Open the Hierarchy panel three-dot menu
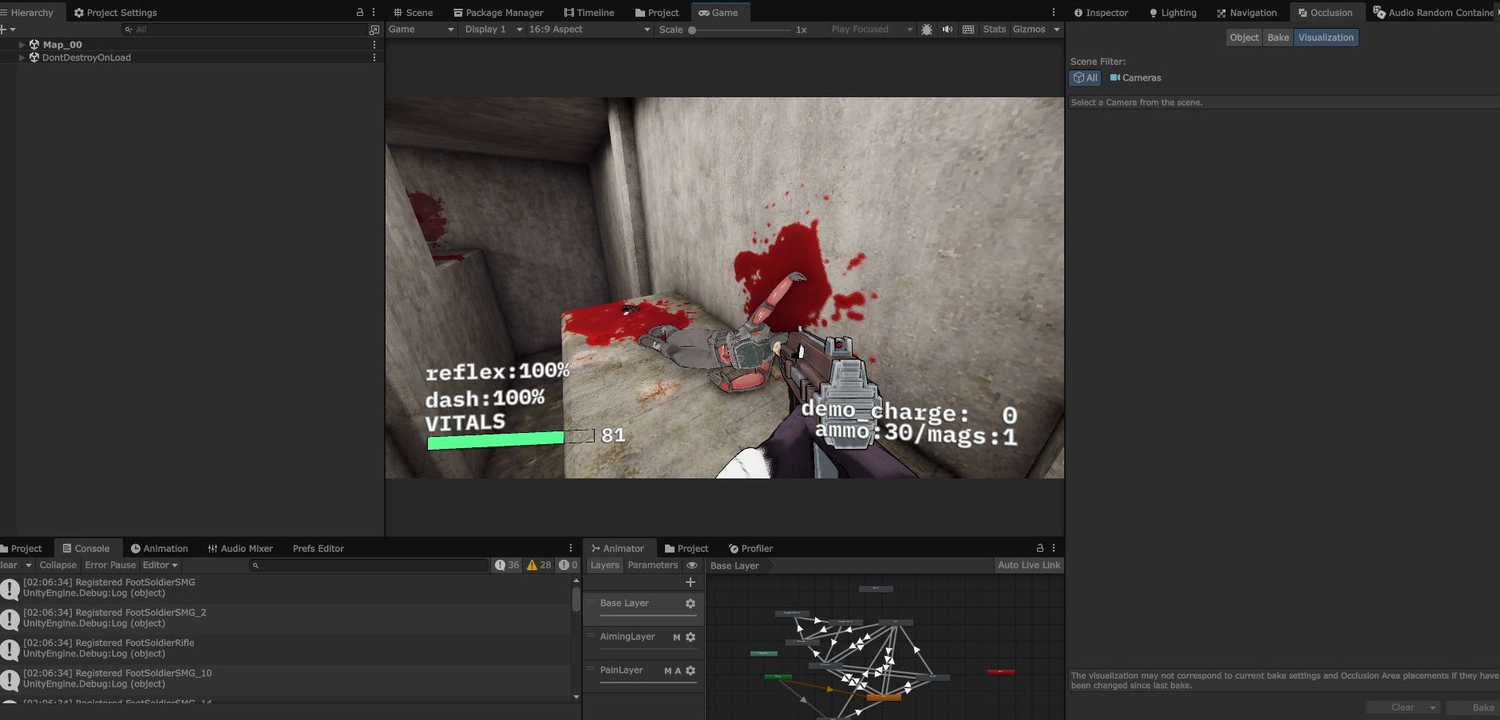 click(374, 12)
